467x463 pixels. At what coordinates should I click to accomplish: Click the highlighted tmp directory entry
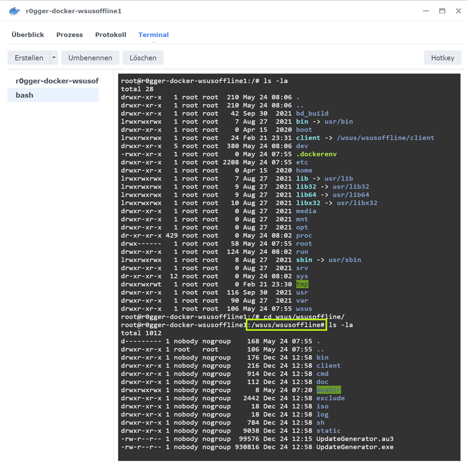[x=302, y=285]
